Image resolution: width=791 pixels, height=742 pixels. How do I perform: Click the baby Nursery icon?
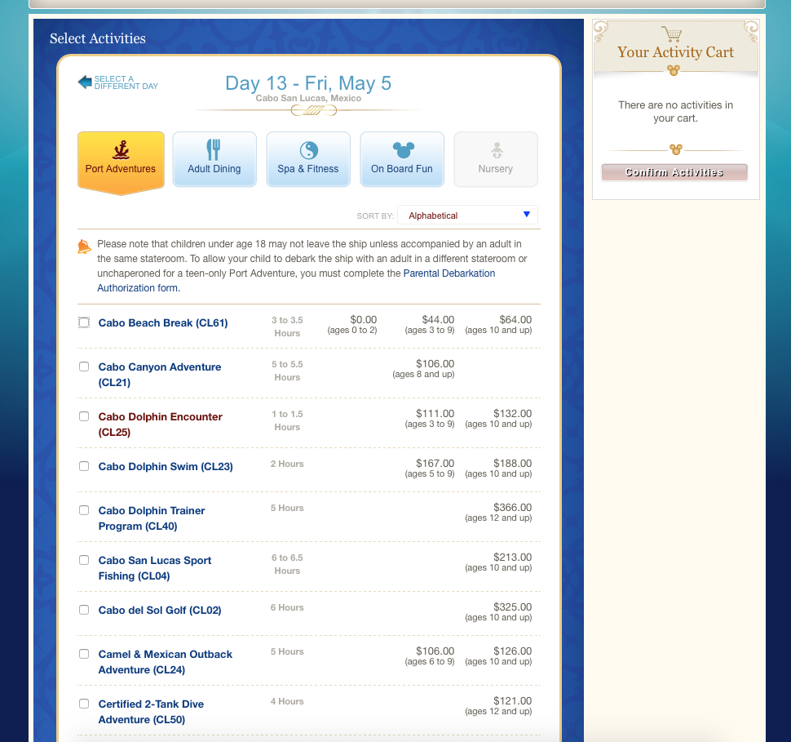point(497,150)
